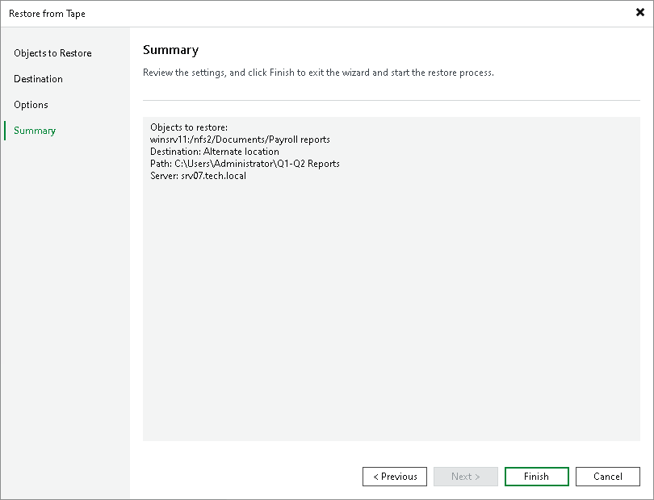The image size is (654, 500).
Task: Click the Summary heading
Action: click(x=170, y=50)
